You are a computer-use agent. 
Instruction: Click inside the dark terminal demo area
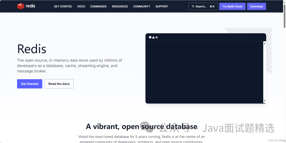204,72
